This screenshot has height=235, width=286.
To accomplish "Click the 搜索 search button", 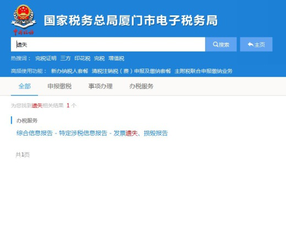I will point(221,44).
